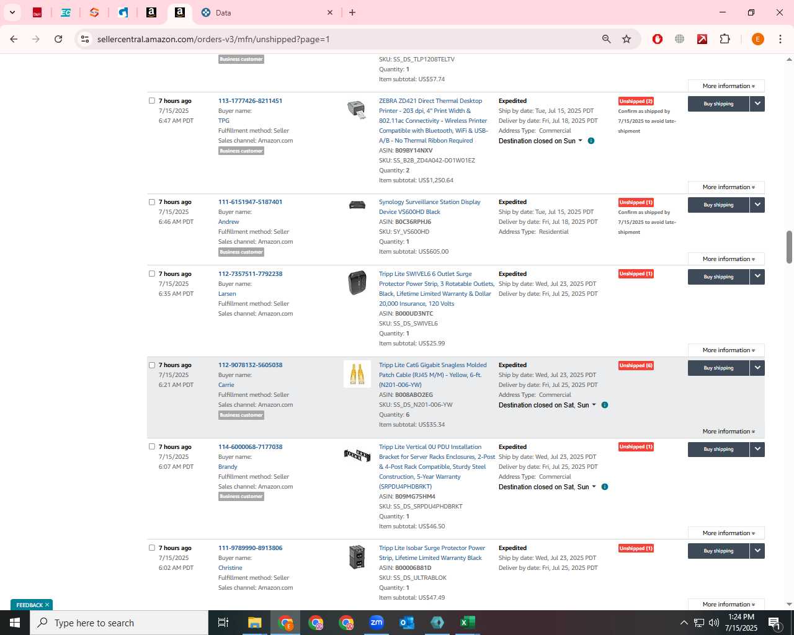The height and width of the screenshot is (635, 794).
Task: Click the gray globe extension icon
Action: pyautogui.click(x=680, y=39)
